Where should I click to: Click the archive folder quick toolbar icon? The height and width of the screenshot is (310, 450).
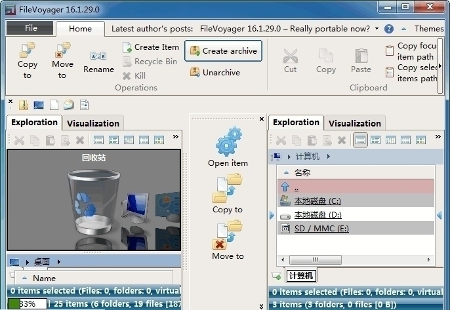[x=24, y=106]
